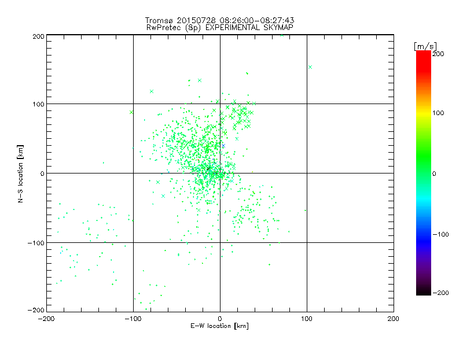Click the x-axis tick label '-200'

coord(46,319)
